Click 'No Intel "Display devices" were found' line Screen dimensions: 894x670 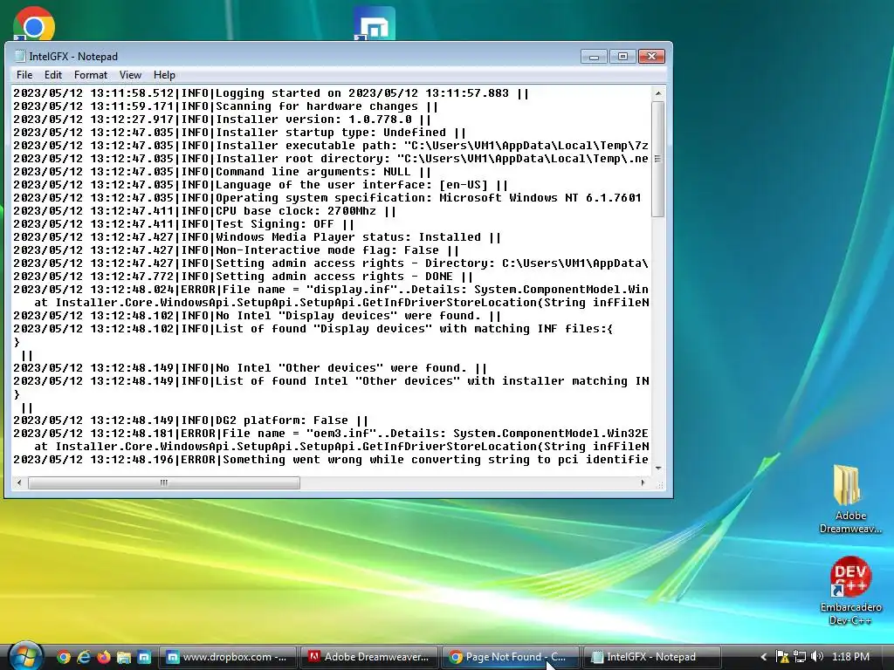click(x=258, y=316)
